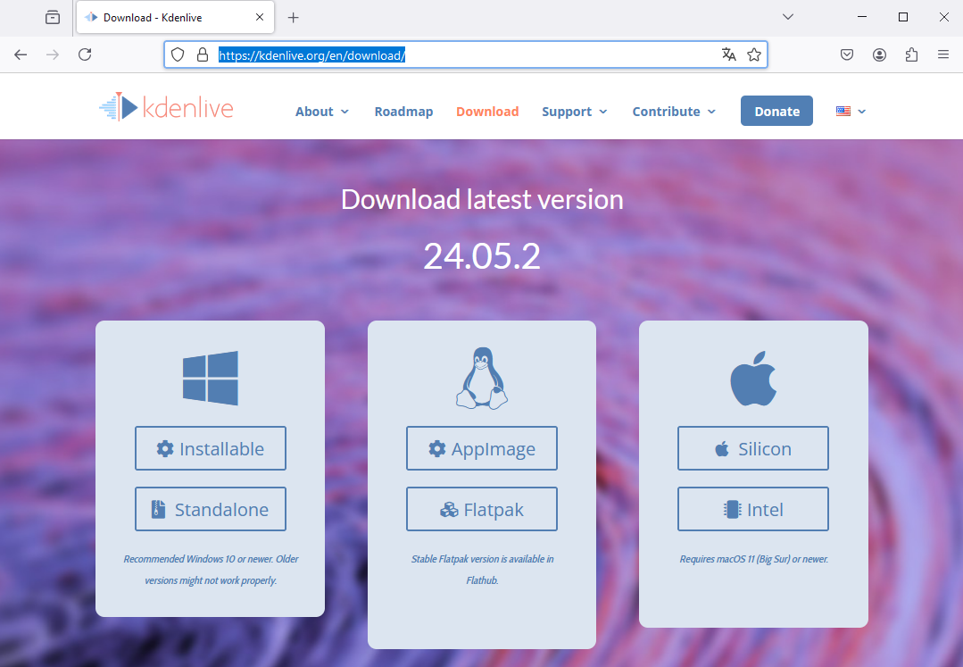Open the tracking protection shield icon
Image resolution: width=963 pixels, height=667 pixels.
(178, 54)
